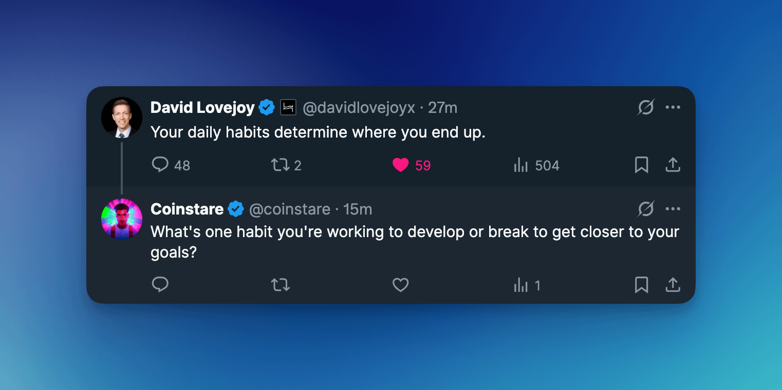Share Coinstare's reply tweet
Image resolution: width=782 pixels, height=390 pixels.
tap(673, 284)
